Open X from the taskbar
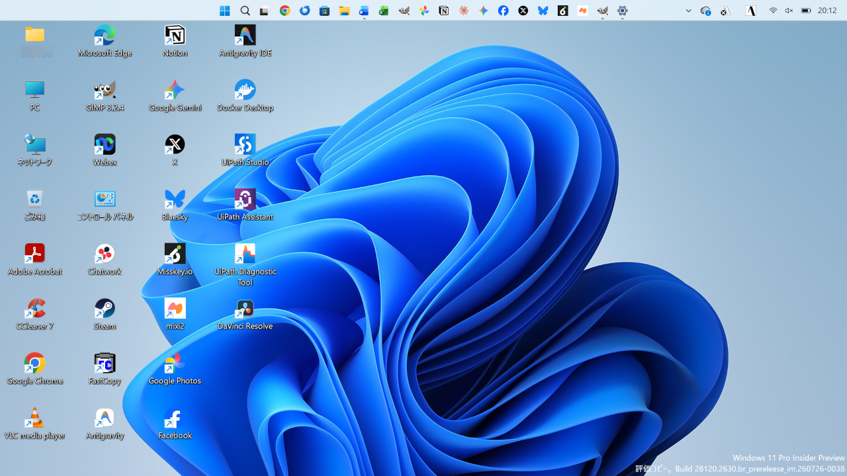847x476 pixels. [x=523, y=11]
